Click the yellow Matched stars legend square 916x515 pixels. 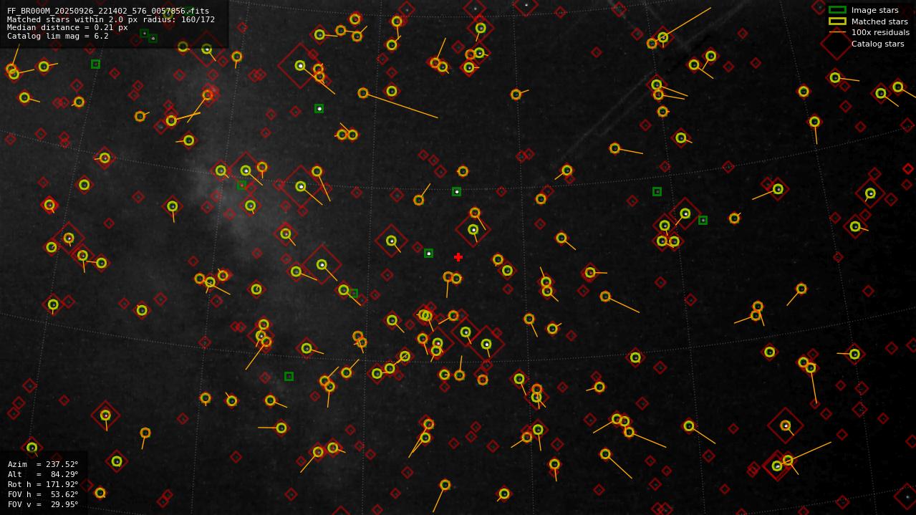837,21
